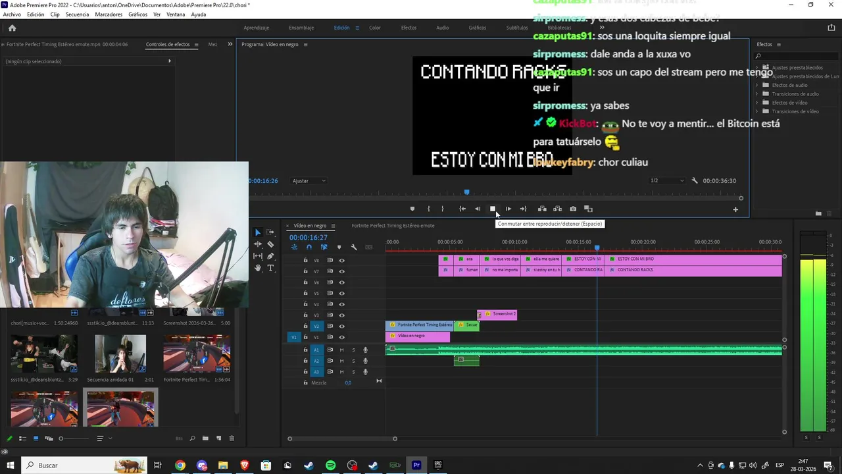Step back one frame in Program monitor
This screenshot has width=842, height=474.
(478, 209)
